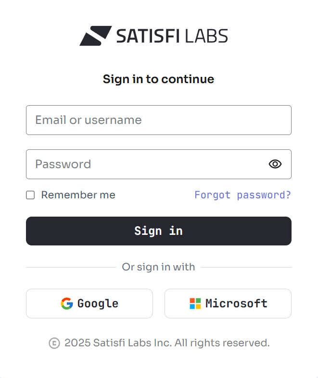The width and height of the screenshot is (318, 378).
Task: Click the Satisfi Labs wordmark text
Action: (x=172, y=36)
